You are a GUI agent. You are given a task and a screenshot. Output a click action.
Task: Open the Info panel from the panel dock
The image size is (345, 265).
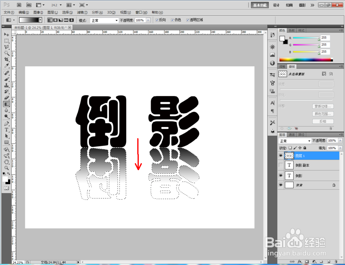coord(272,63)
